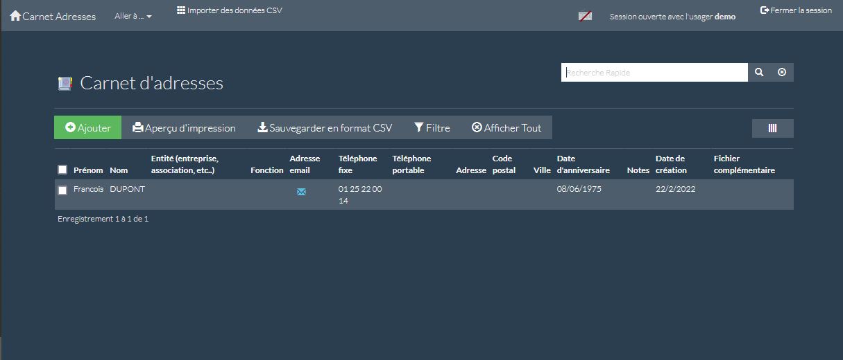Open the column chooser icon
The height and width of the screenshot is (360, 843).
[772, 128]
